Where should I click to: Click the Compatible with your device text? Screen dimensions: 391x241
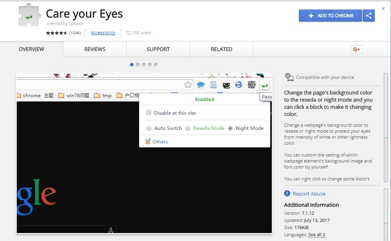click(325, 77)
